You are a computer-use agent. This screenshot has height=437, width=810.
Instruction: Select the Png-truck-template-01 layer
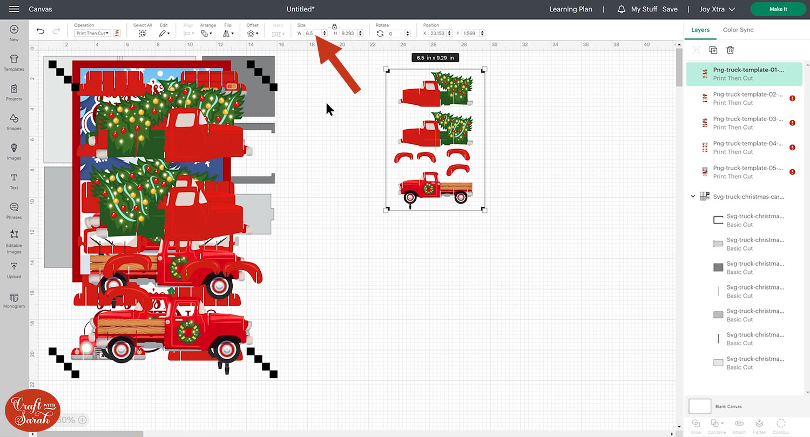744,74
